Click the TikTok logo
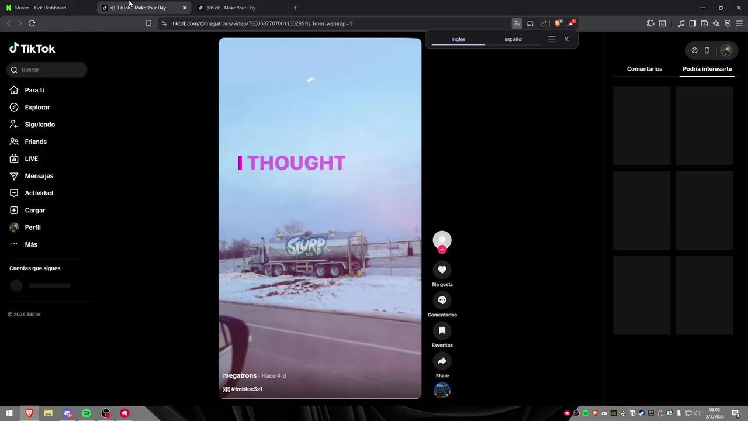 tap(32, 49)
